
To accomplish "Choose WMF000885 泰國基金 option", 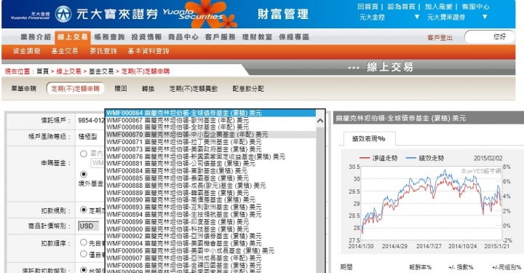I will coord(210,178).
